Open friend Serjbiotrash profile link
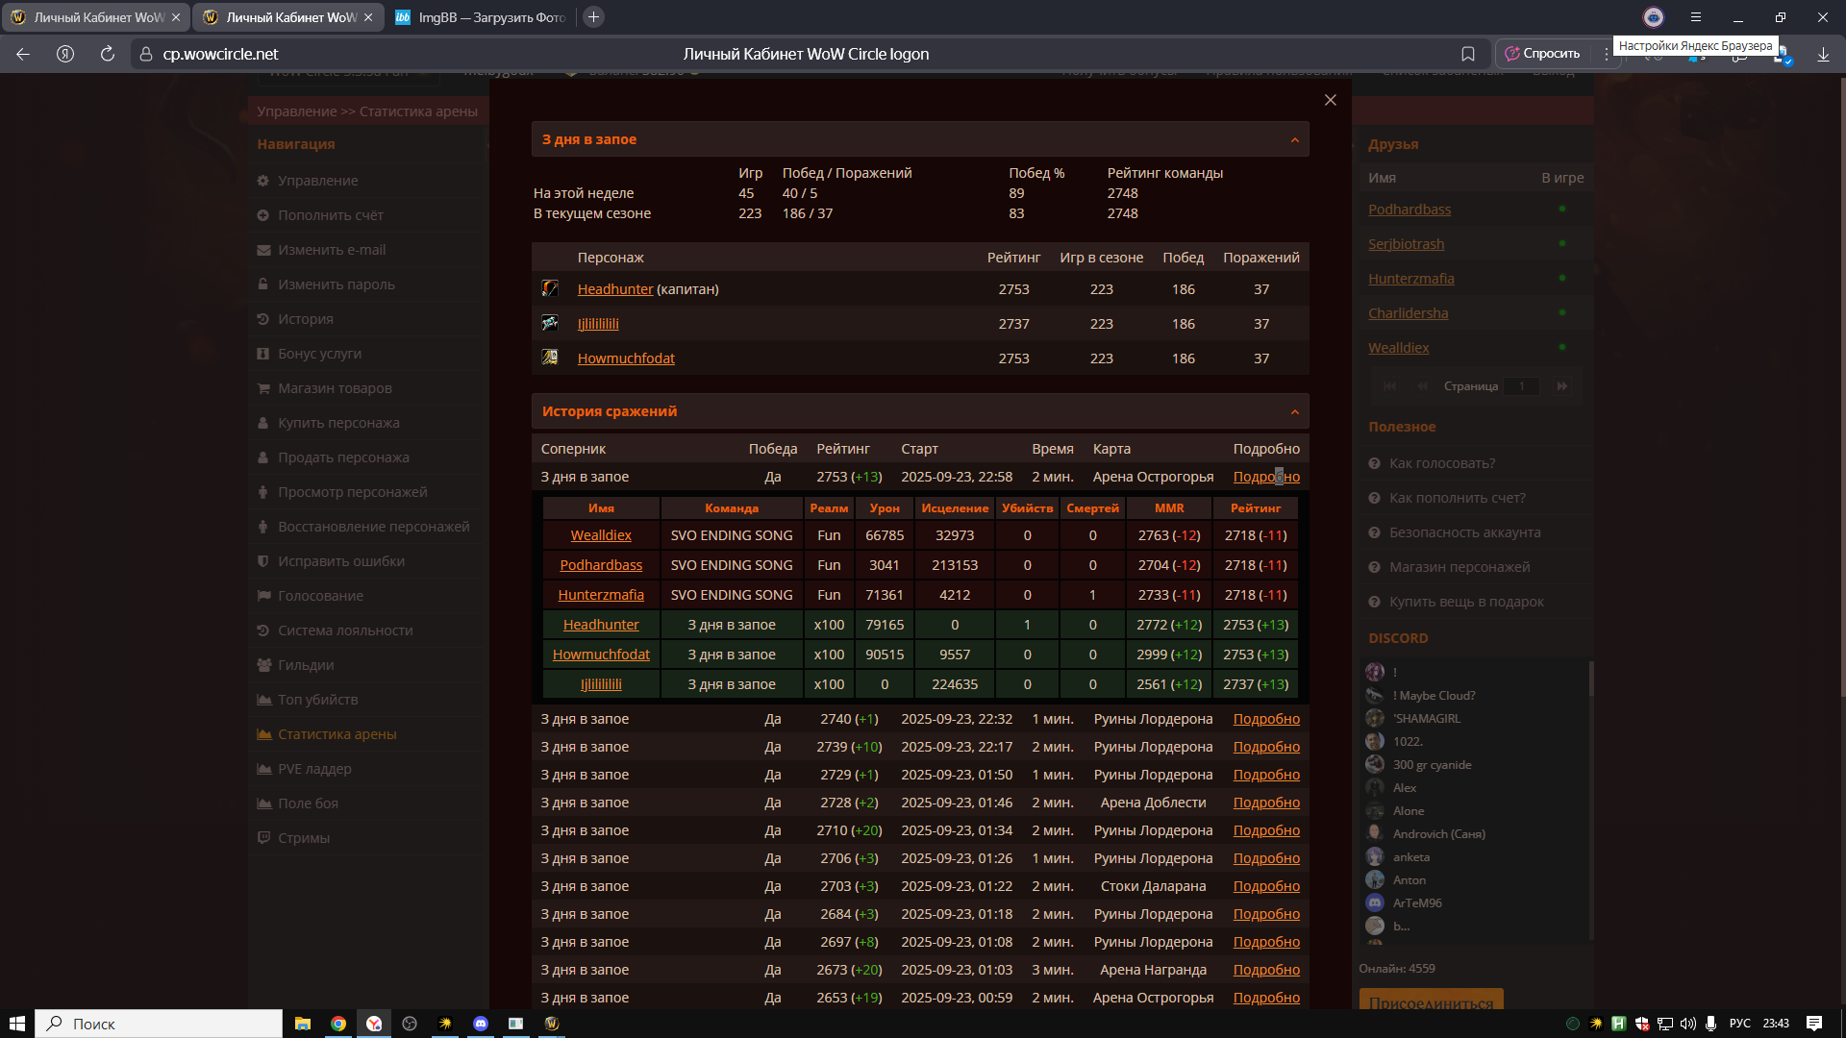 coord(1406,244)
